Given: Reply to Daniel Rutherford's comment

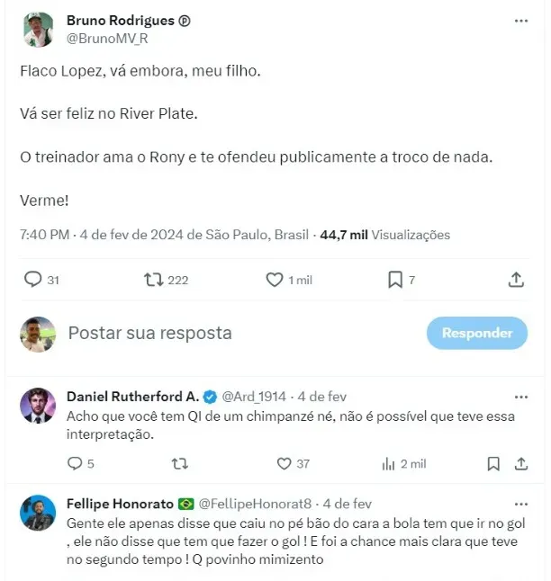Looking at the screenshot, I should tap(76, 464).
